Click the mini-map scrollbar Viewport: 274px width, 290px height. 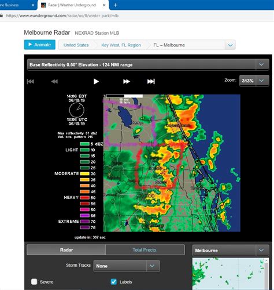(x=266, y=274)
